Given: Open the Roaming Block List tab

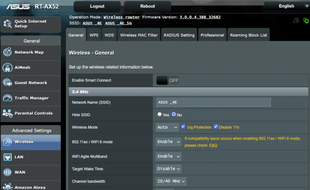Looking at the screenshot, I should click(x=249, y=35).
